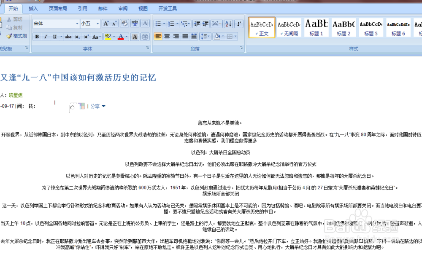Click the Subscript icon

coord(77,36)
